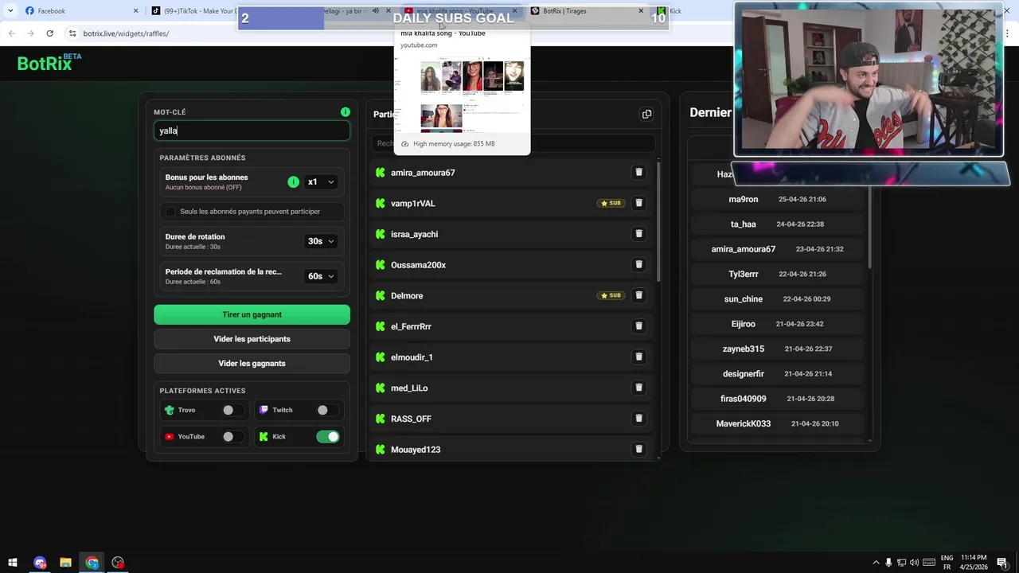Click Vider les participants button
Viewport: 1019px width, 573px height.
tap(252, 339)
